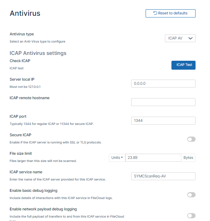Viewport: 210px width, 221px height.
Task: Click the Reset to defaults button
Action: point(170,13)
